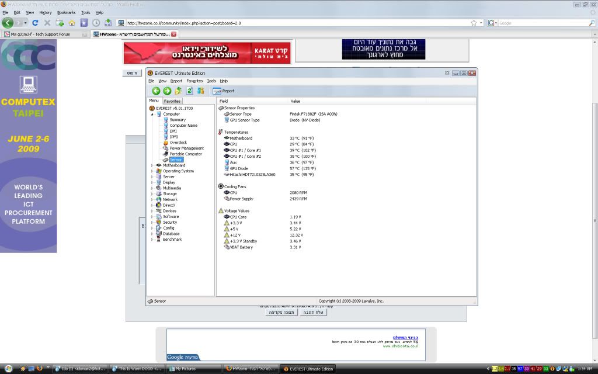Viewport: 598px width, 374px height.
Task: Click the Firefox stop loading icon
Action: tap(47, 23)
